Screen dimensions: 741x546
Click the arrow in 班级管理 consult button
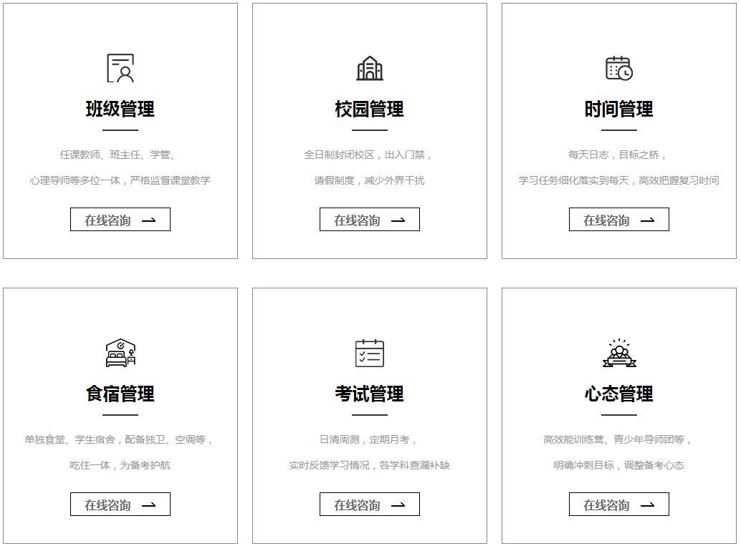click(149, 220)
